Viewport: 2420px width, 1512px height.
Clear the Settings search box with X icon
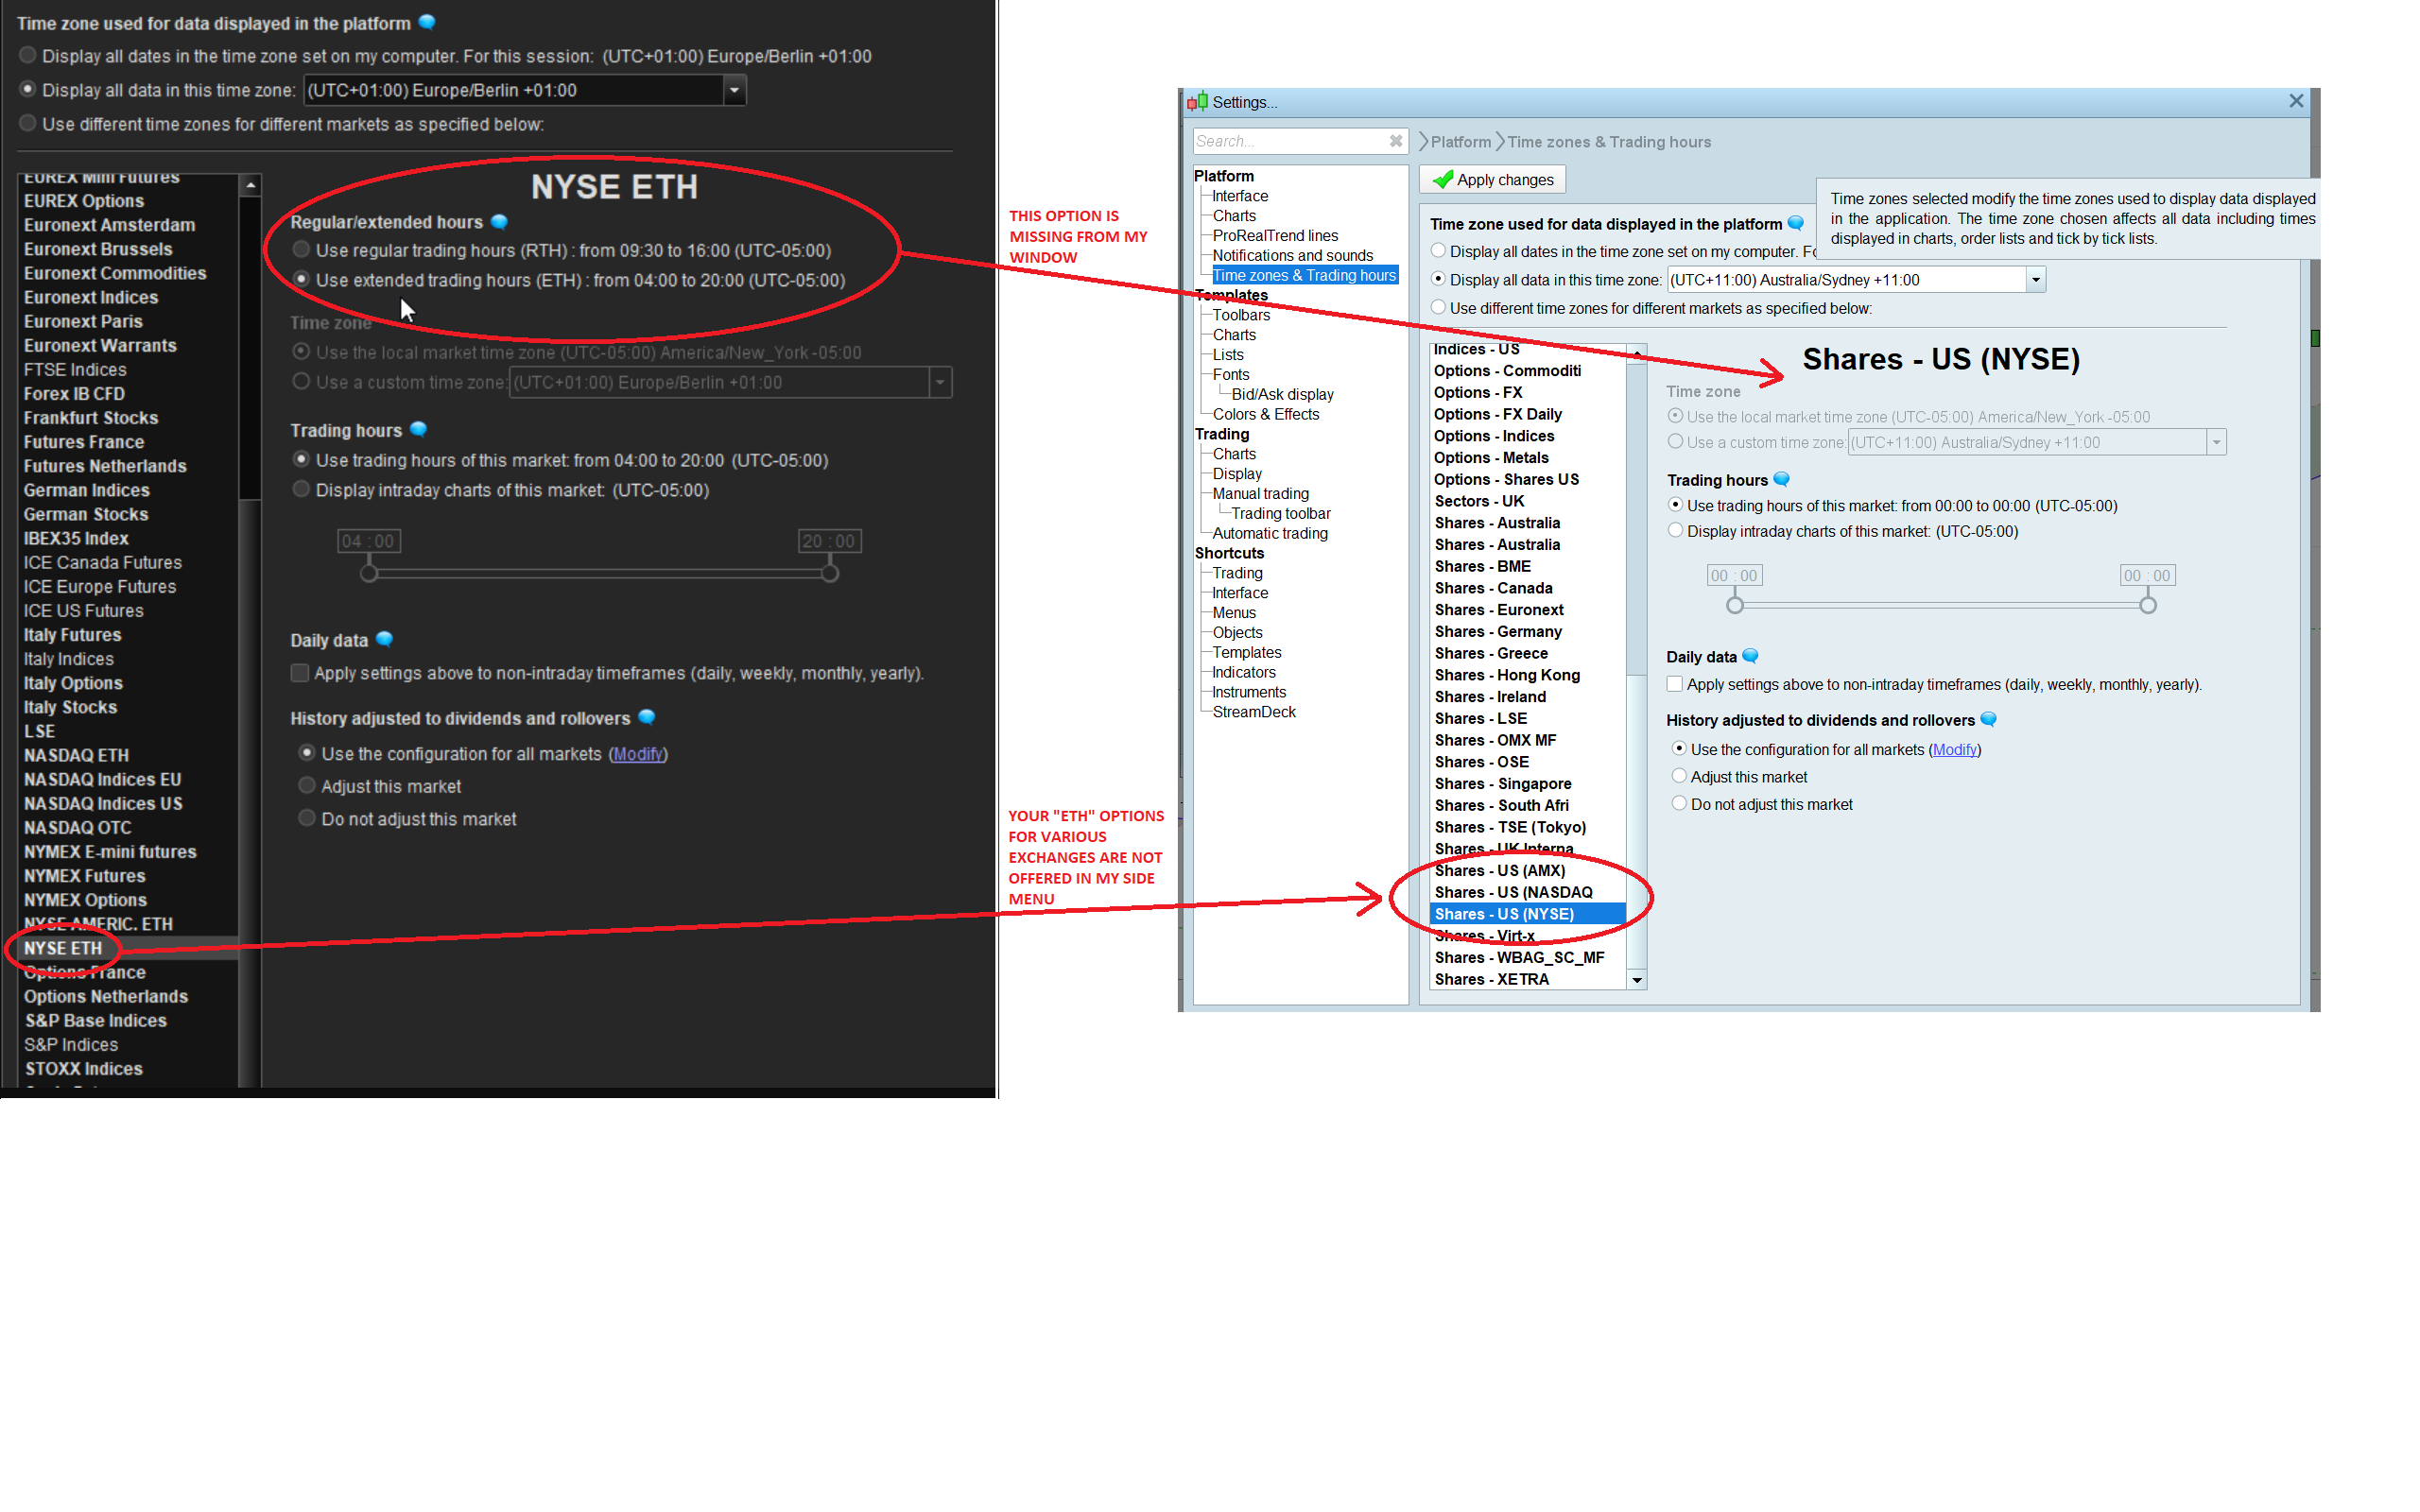coord(1395,141)
